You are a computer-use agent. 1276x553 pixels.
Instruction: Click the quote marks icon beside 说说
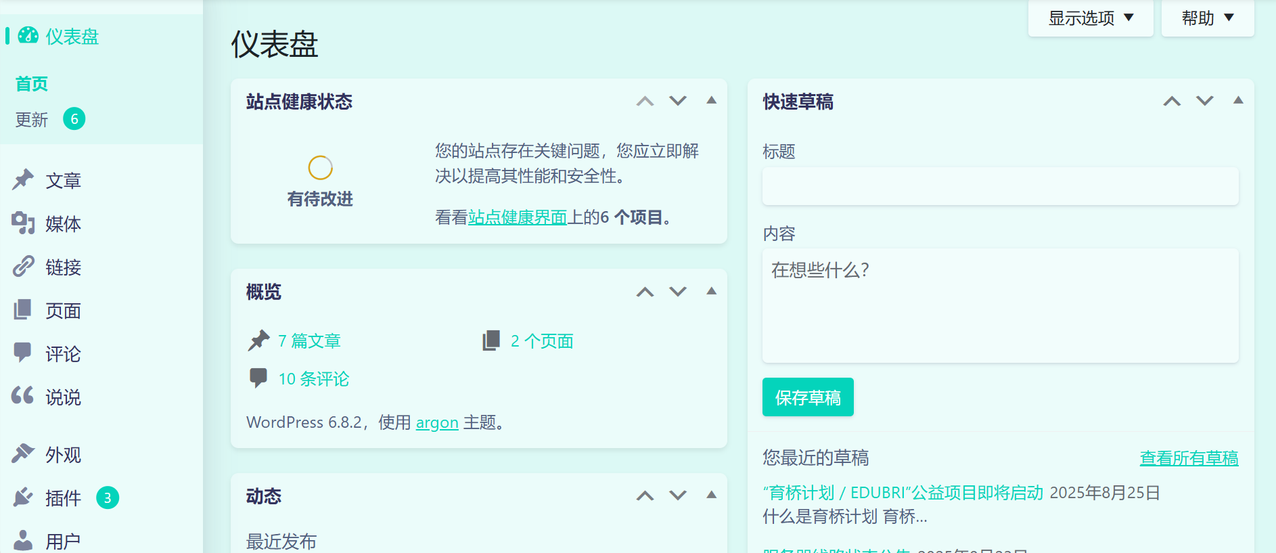23,396
